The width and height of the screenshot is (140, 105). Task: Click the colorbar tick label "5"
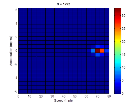122,80
